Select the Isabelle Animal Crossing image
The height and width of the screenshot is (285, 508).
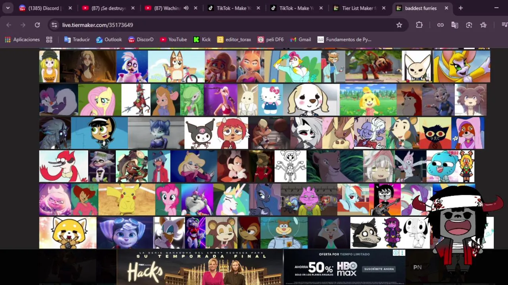(x=368, y=100)
